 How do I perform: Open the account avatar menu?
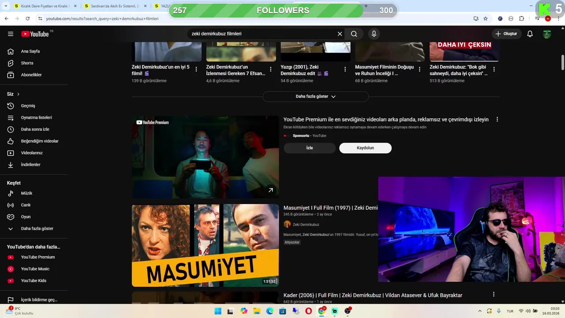click(547, 34)
